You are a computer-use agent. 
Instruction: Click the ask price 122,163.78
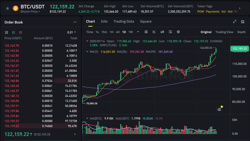click(x=11, y=45)
